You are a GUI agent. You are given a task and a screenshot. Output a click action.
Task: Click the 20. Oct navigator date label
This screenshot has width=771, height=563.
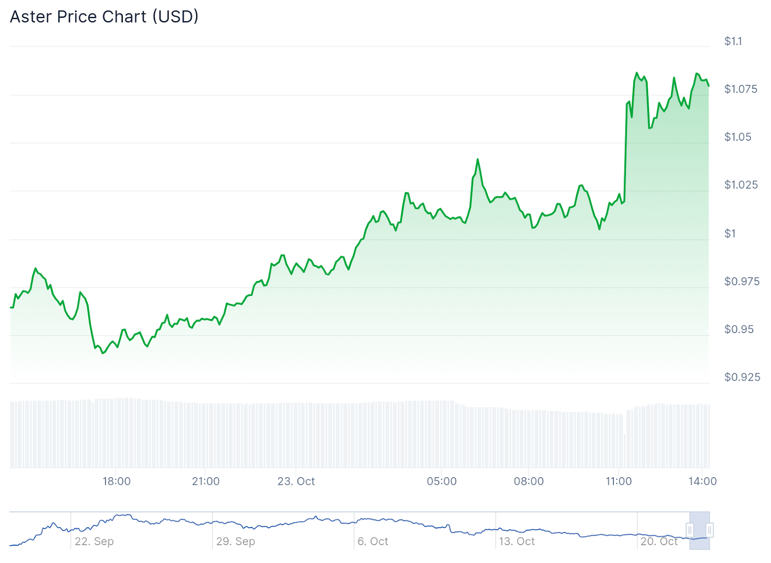(659, 541)
